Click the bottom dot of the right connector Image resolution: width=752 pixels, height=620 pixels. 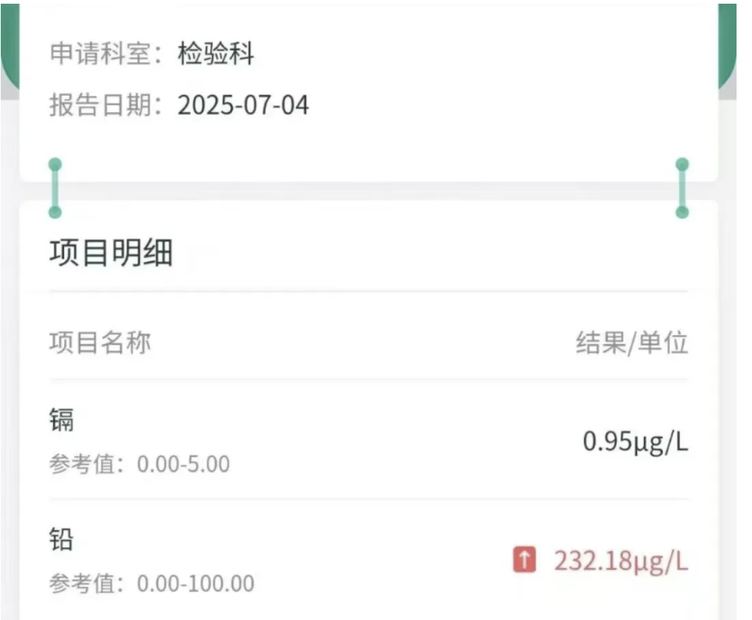[682, 212]
